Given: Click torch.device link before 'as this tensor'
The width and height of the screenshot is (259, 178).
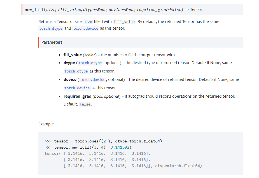Looking at the screenshot, I should (x=77, y=88).
